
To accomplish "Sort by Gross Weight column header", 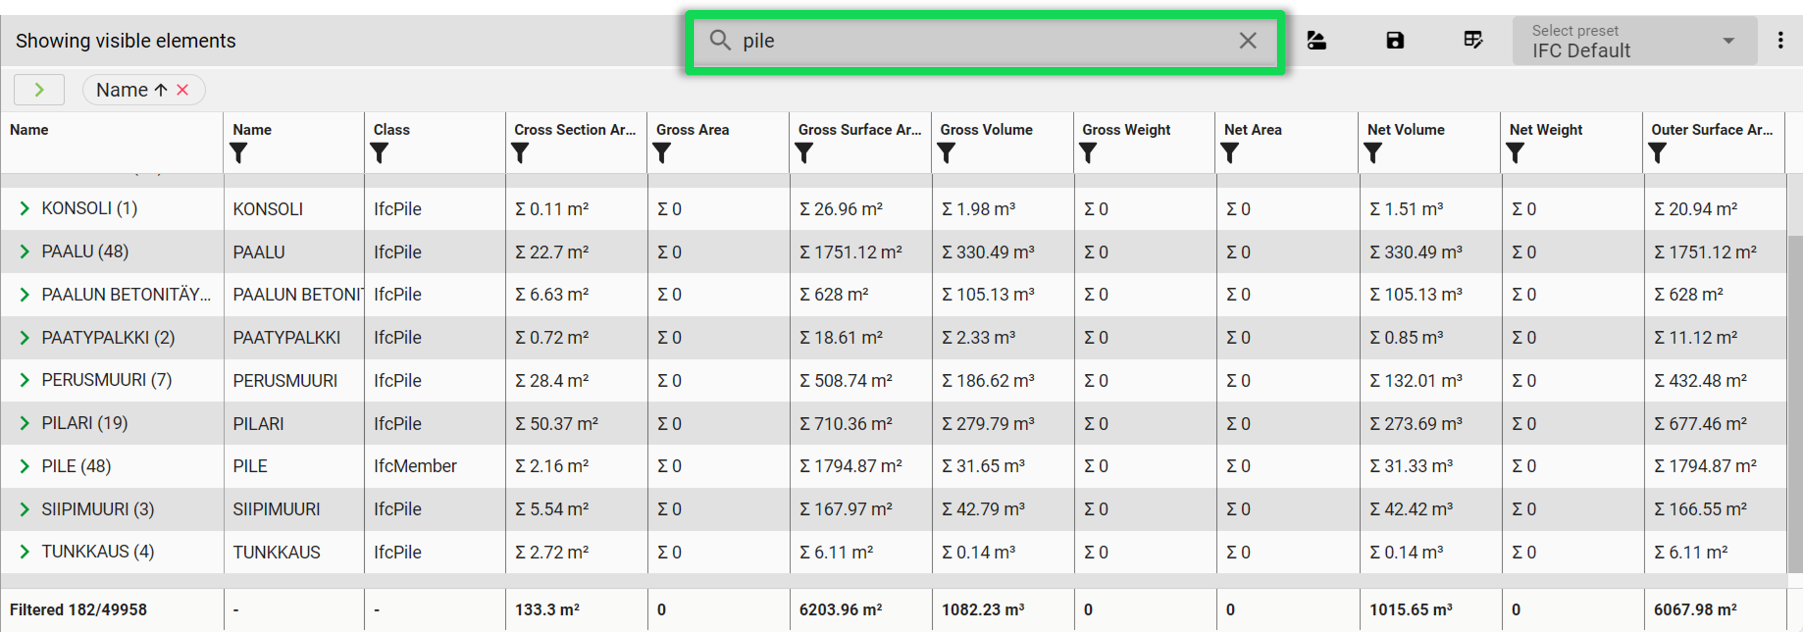I will pos(1126,130).
